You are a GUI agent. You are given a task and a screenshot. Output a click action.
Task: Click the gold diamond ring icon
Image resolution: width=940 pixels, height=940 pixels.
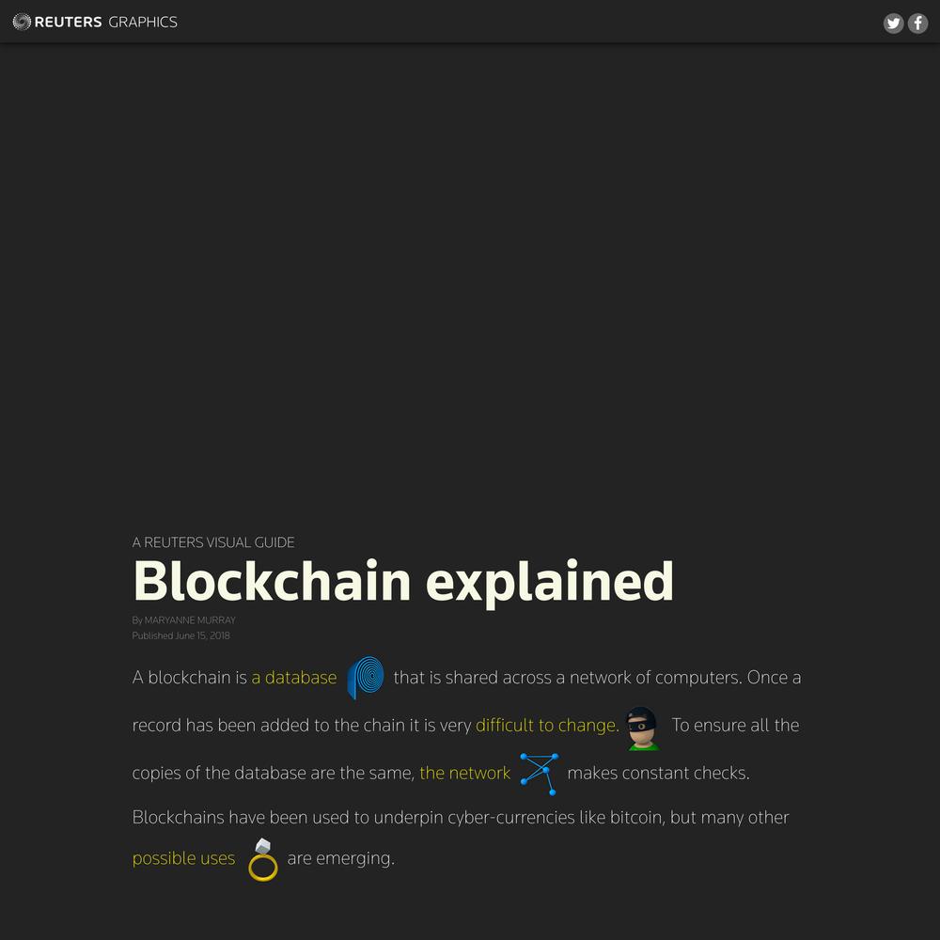(263, 860)
